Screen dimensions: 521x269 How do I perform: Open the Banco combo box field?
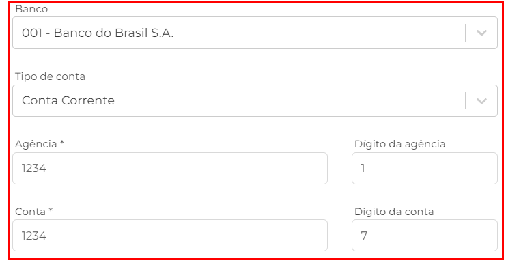(x=255, y=33)
